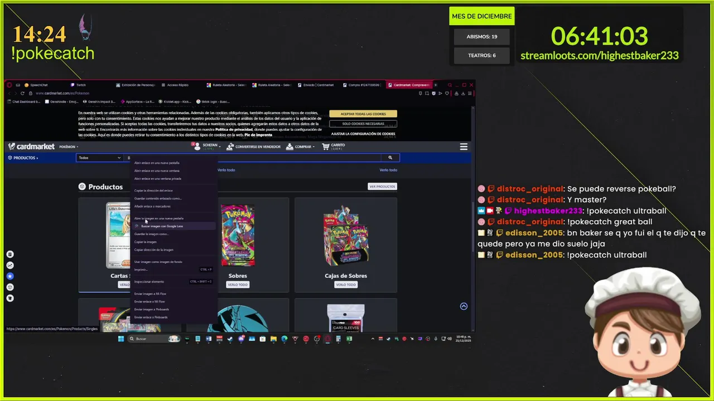Image resolution: width=714 pixels, height=401 pixels.
Task: Click the 'Ver productos' button
Action: pyautogui.click(x=382, y=187)
